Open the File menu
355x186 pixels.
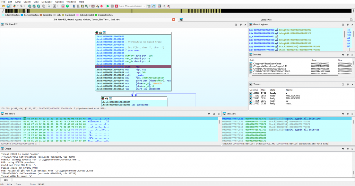point(3,2)
